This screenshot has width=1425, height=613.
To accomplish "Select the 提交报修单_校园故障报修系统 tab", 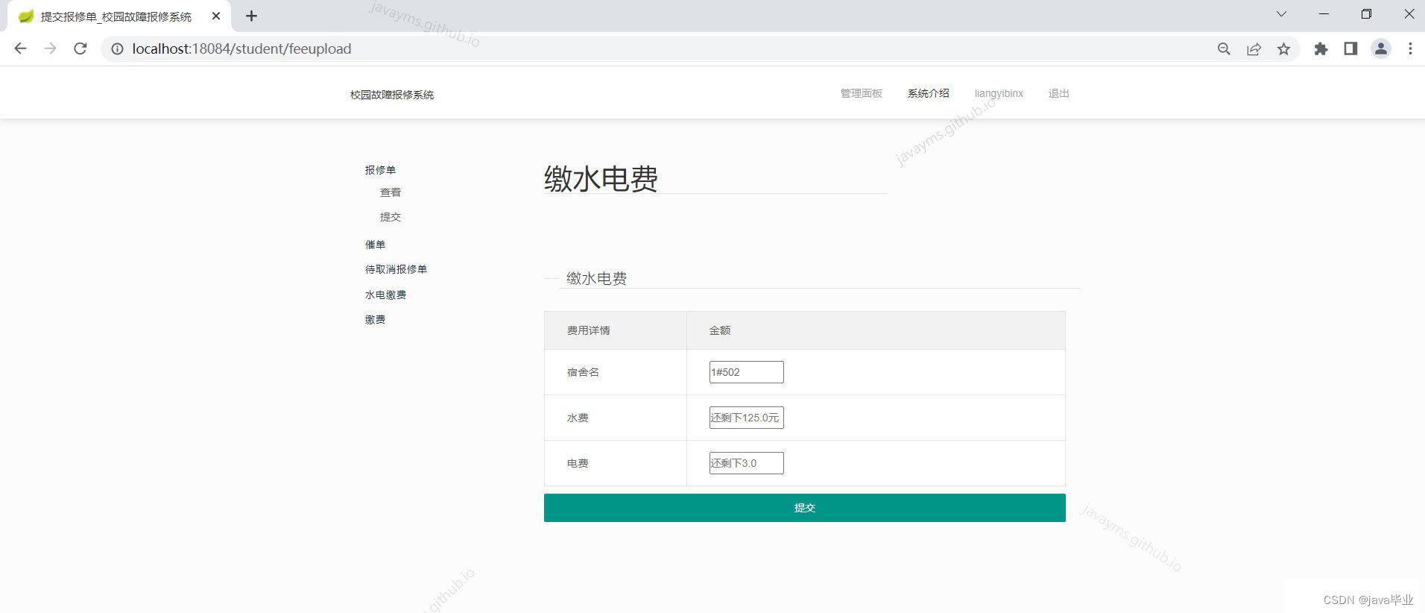I will pyautogui.click(x=119, y=16).
